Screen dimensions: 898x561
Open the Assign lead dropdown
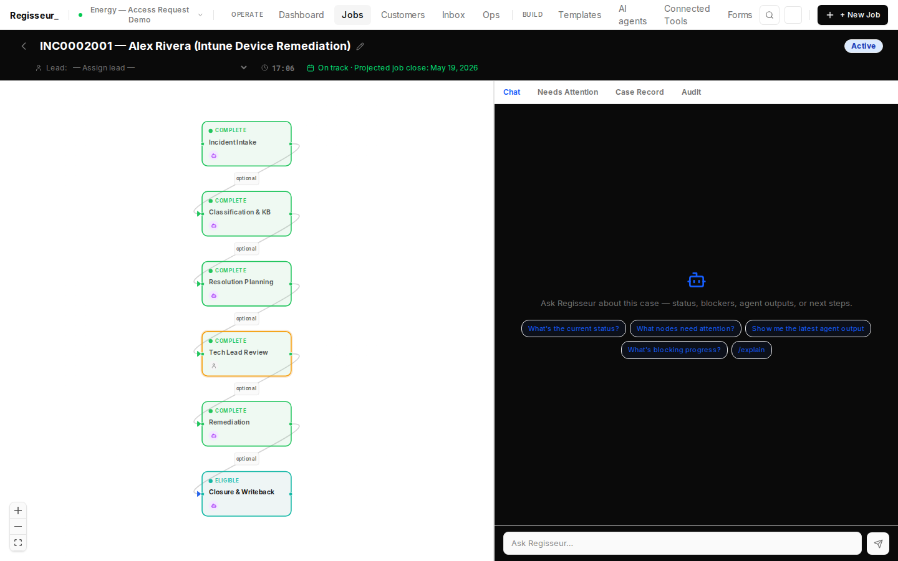pyautogui.click(x=160, y=68)
